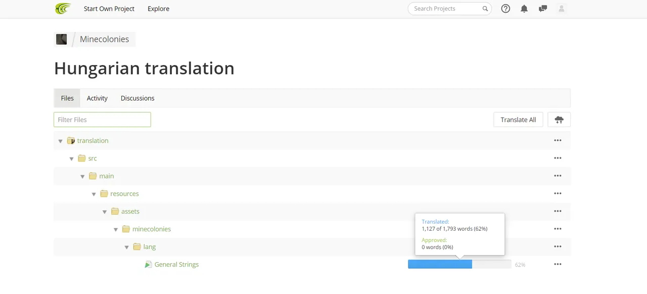The height and width of the screenshot is (294, 647).
Task: Collapse the translation folder arrow
Action: (x=61, y=141)
